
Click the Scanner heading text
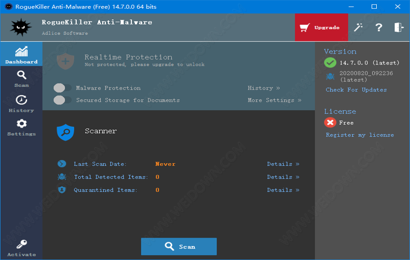coord(101,131)
